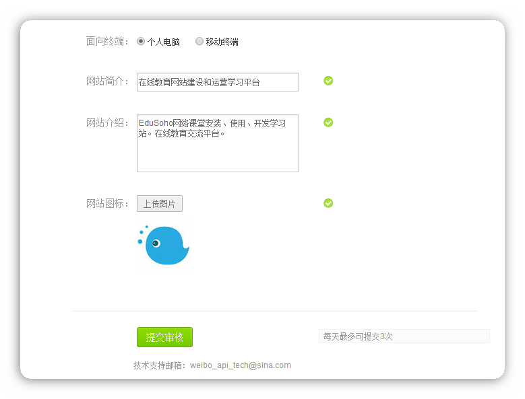Click green checkmark beside 上传图片 row

point(328,203)
